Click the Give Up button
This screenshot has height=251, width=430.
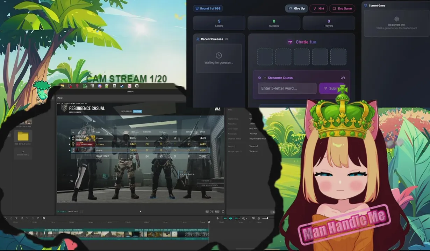click(x=296, y=8)
